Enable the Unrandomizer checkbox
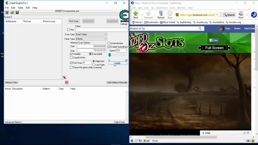 [109, 43]
